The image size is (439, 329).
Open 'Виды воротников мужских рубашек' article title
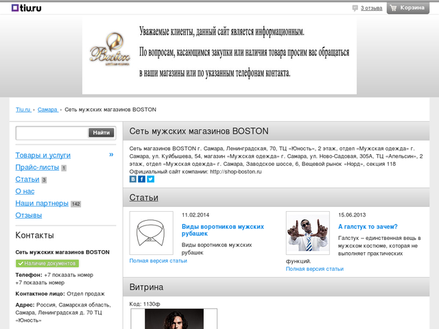pos(223,230)
